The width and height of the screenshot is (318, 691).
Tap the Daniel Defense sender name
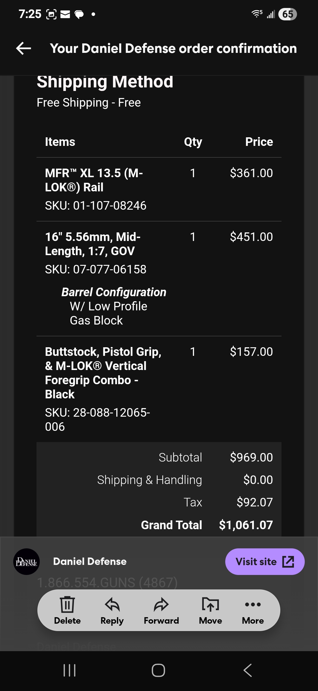(90, 561)
